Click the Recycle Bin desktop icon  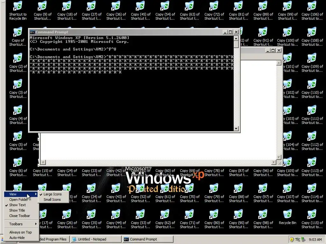tap(288, 217)
